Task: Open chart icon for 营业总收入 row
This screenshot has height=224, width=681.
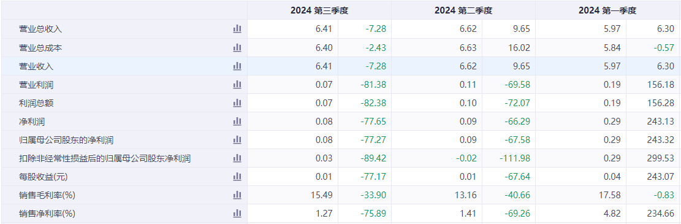Action: pyautogui.click(x=237, y=29)
